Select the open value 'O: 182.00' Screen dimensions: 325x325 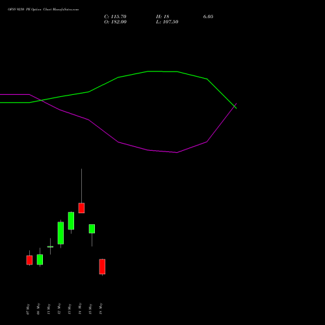click(115, 22)
